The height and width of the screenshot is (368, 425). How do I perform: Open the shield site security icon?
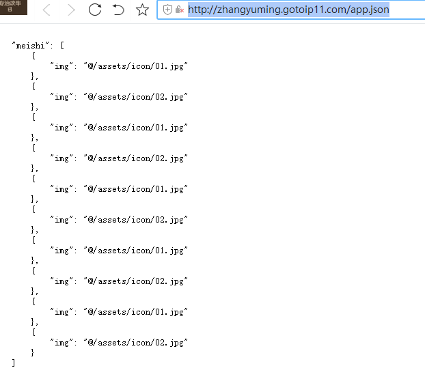click(x=168, y=10)
